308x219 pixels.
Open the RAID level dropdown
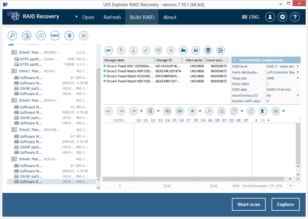[x=298, y=66]
